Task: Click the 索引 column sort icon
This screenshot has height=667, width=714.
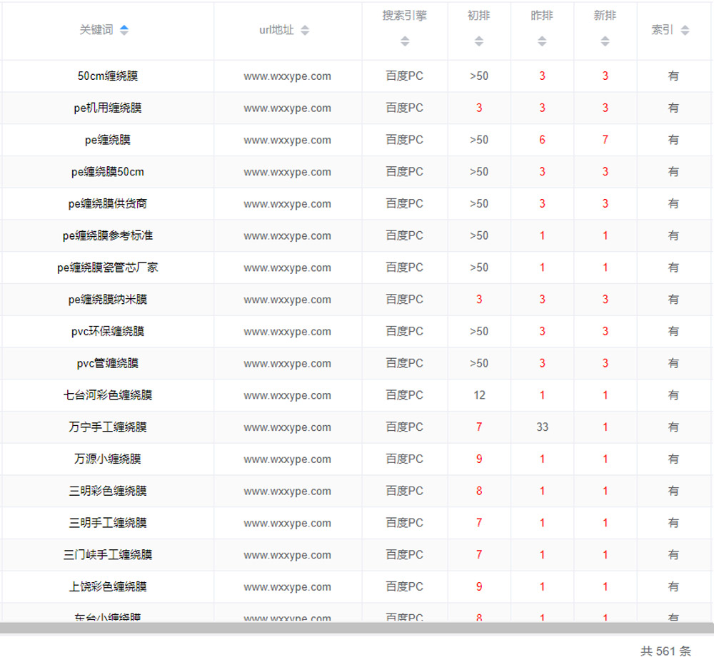Action: pos(685,30)
